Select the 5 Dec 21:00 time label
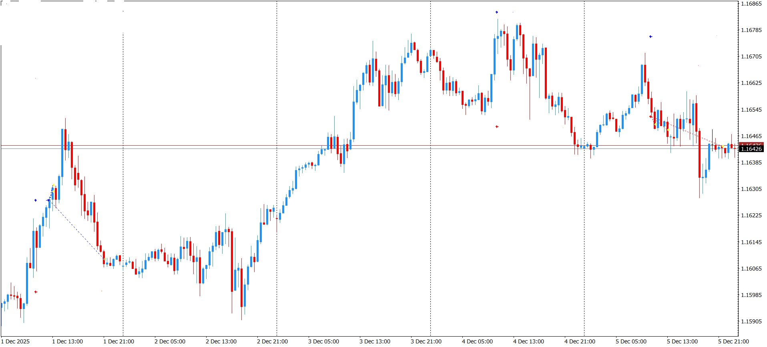Image resolution: width=767 pixels, height=347 pixels. (x=734, y=341)
